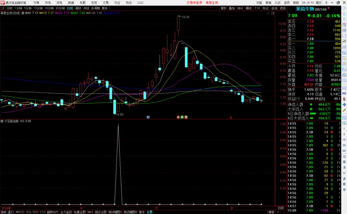Select the 趋势动力 indicator tab

tap(52, 212)
